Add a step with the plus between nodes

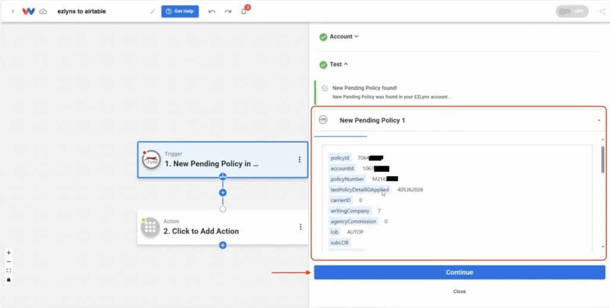[x=223, y=192]
